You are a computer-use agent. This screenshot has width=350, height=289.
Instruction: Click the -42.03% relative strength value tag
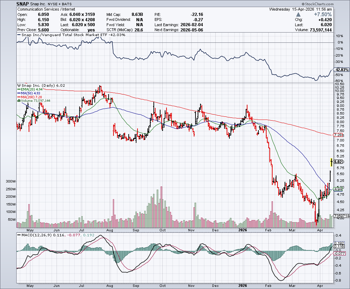pos(340,70)
